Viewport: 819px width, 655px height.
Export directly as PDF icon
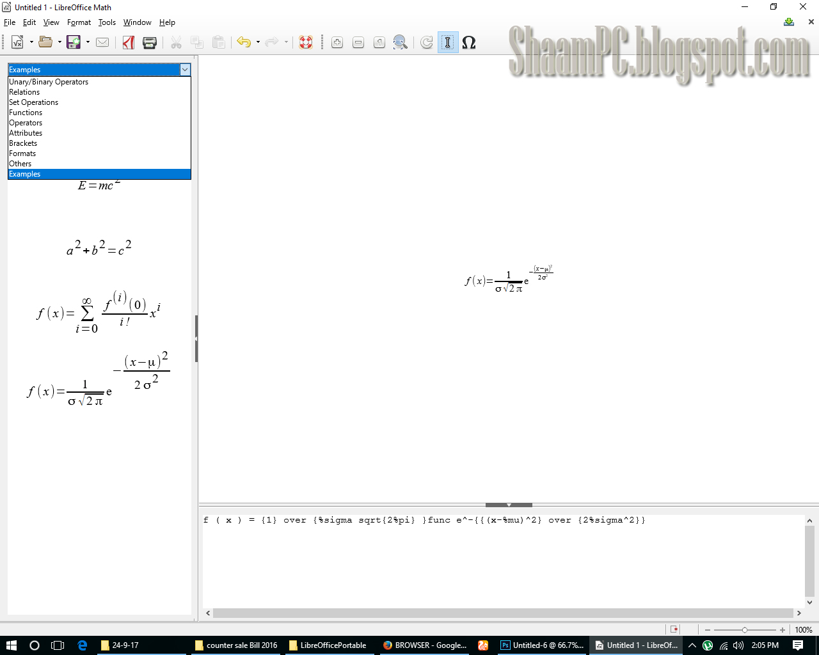[x=129, y=42]
